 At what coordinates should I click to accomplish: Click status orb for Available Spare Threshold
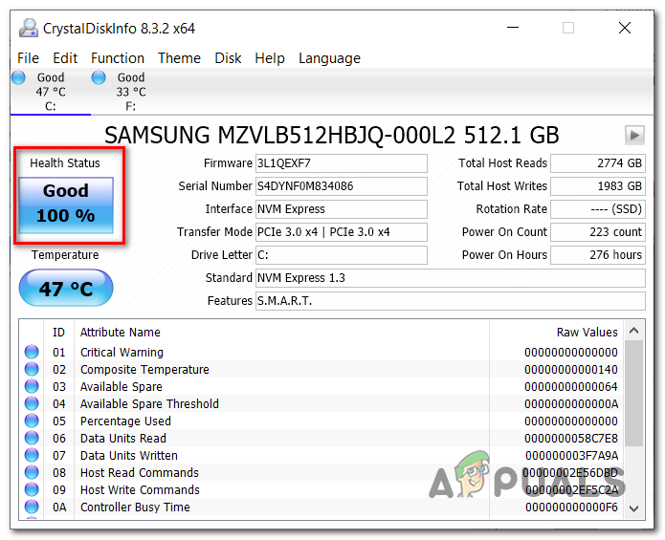pos(32,403)
